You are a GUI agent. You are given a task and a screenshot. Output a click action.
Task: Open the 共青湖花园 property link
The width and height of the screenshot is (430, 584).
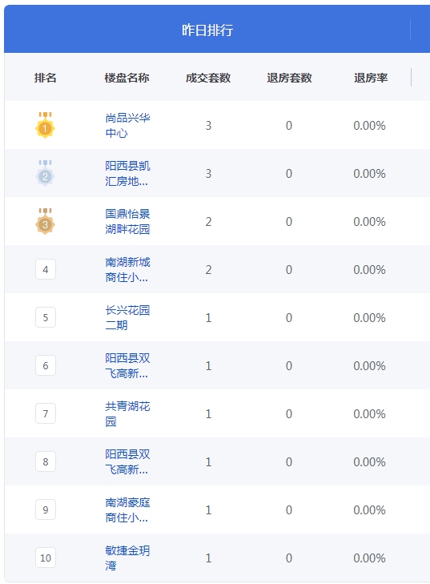tap(127, 413)
